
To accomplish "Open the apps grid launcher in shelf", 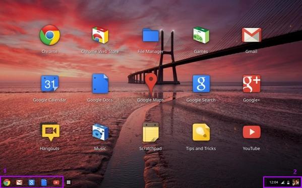I will [x=69, y=182].
